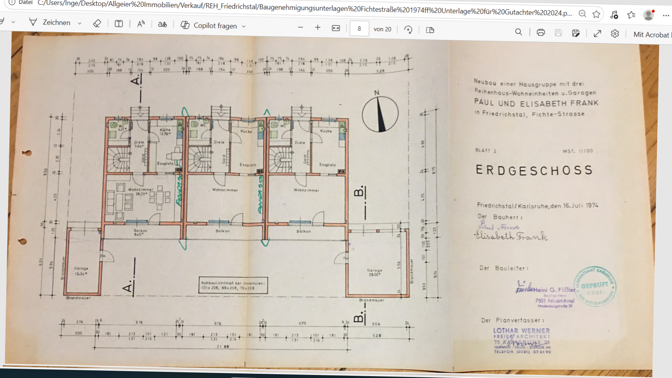Click the 'Der Bauleiter:' label

tap(504, 268)
